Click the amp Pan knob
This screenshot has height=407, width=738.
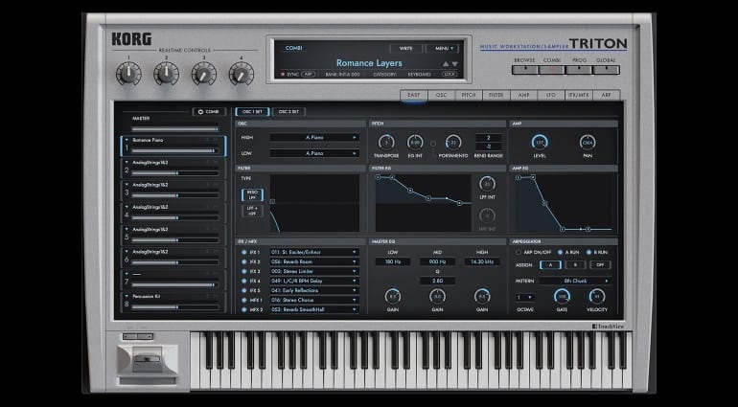(x=588, y=142)
